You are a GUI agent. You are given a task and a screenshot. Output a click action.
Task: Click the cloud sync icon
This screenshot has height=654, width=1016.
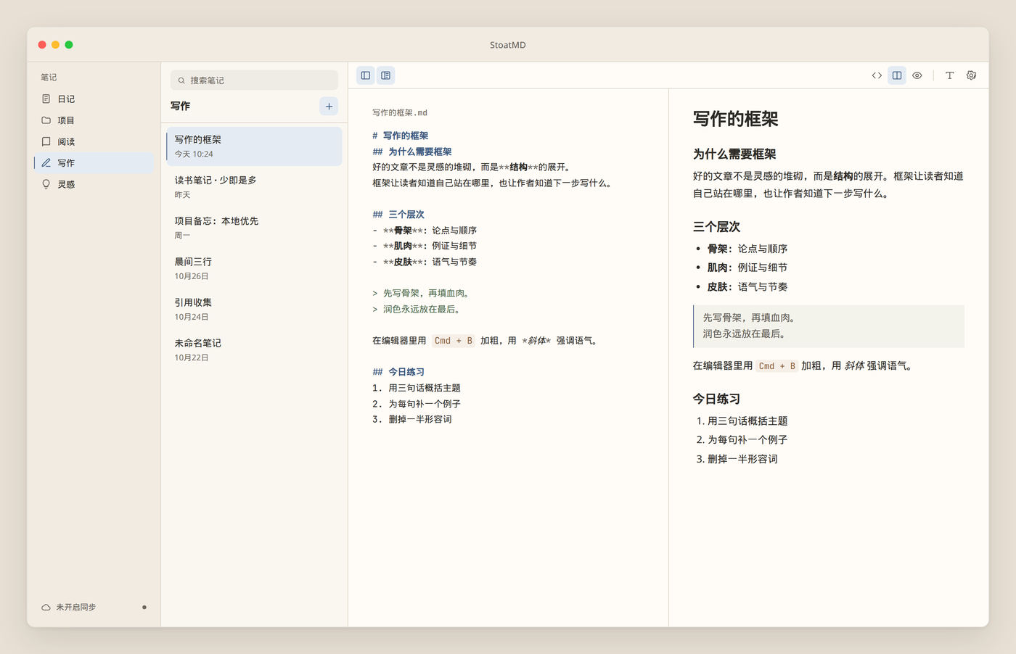[46, 607]
